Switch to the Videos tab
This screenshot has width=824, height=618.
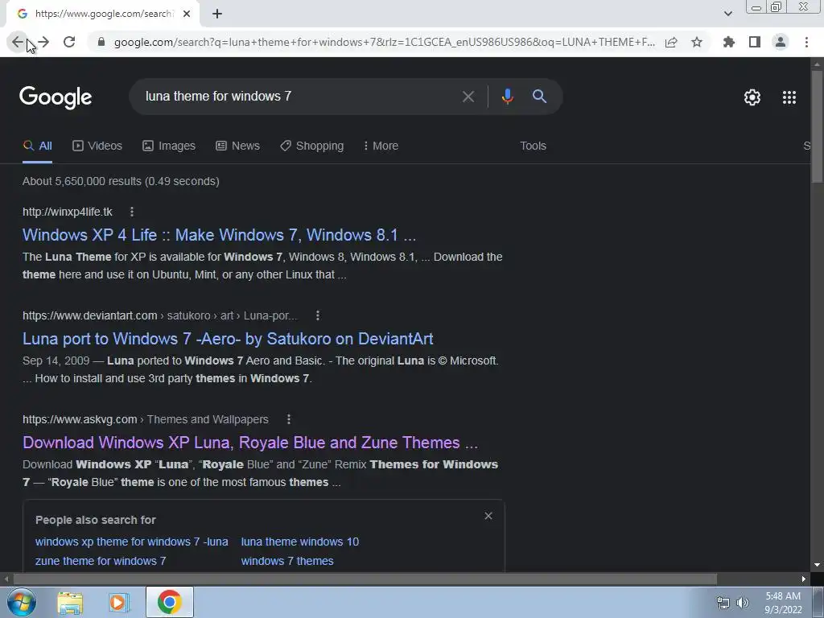pos(97,146)
